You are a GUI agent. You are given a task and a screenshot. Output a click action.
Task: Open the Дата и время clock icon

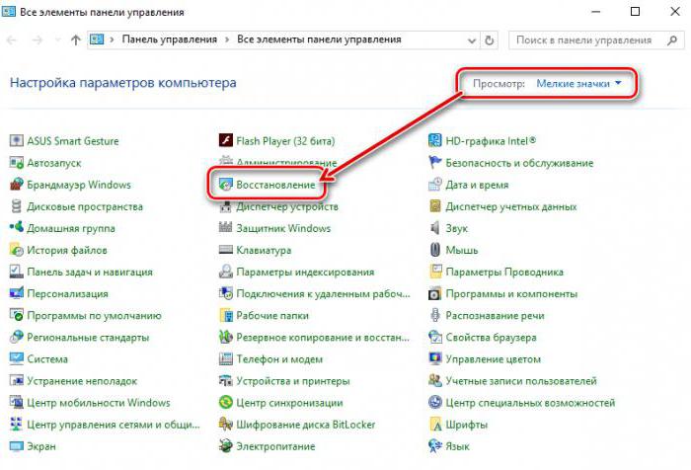[x=435, y=185]
